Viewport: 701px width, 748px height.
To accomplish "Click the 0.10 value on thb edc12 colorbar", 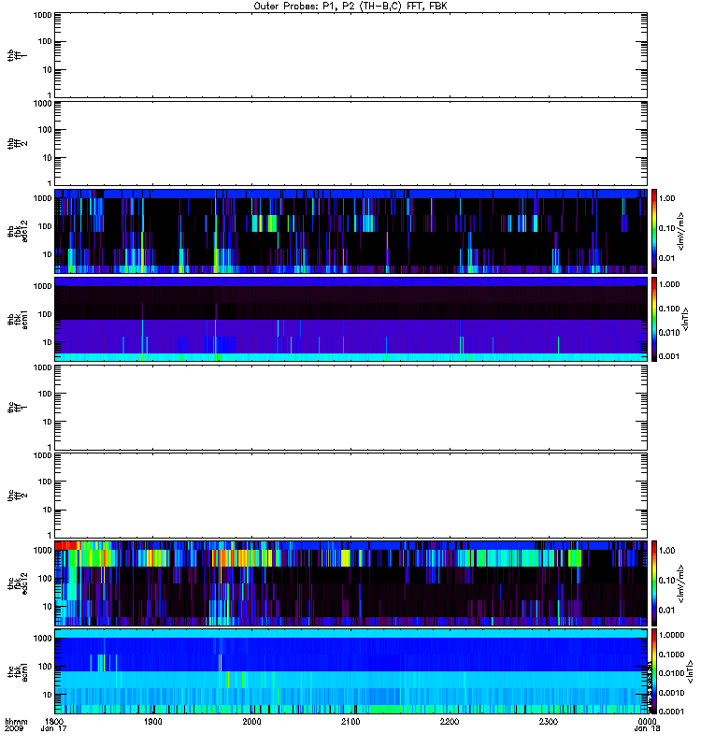I will [666, 228].
